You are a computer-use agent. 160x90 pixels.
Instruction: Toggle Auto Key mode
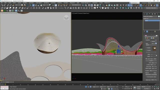(139, 87)
